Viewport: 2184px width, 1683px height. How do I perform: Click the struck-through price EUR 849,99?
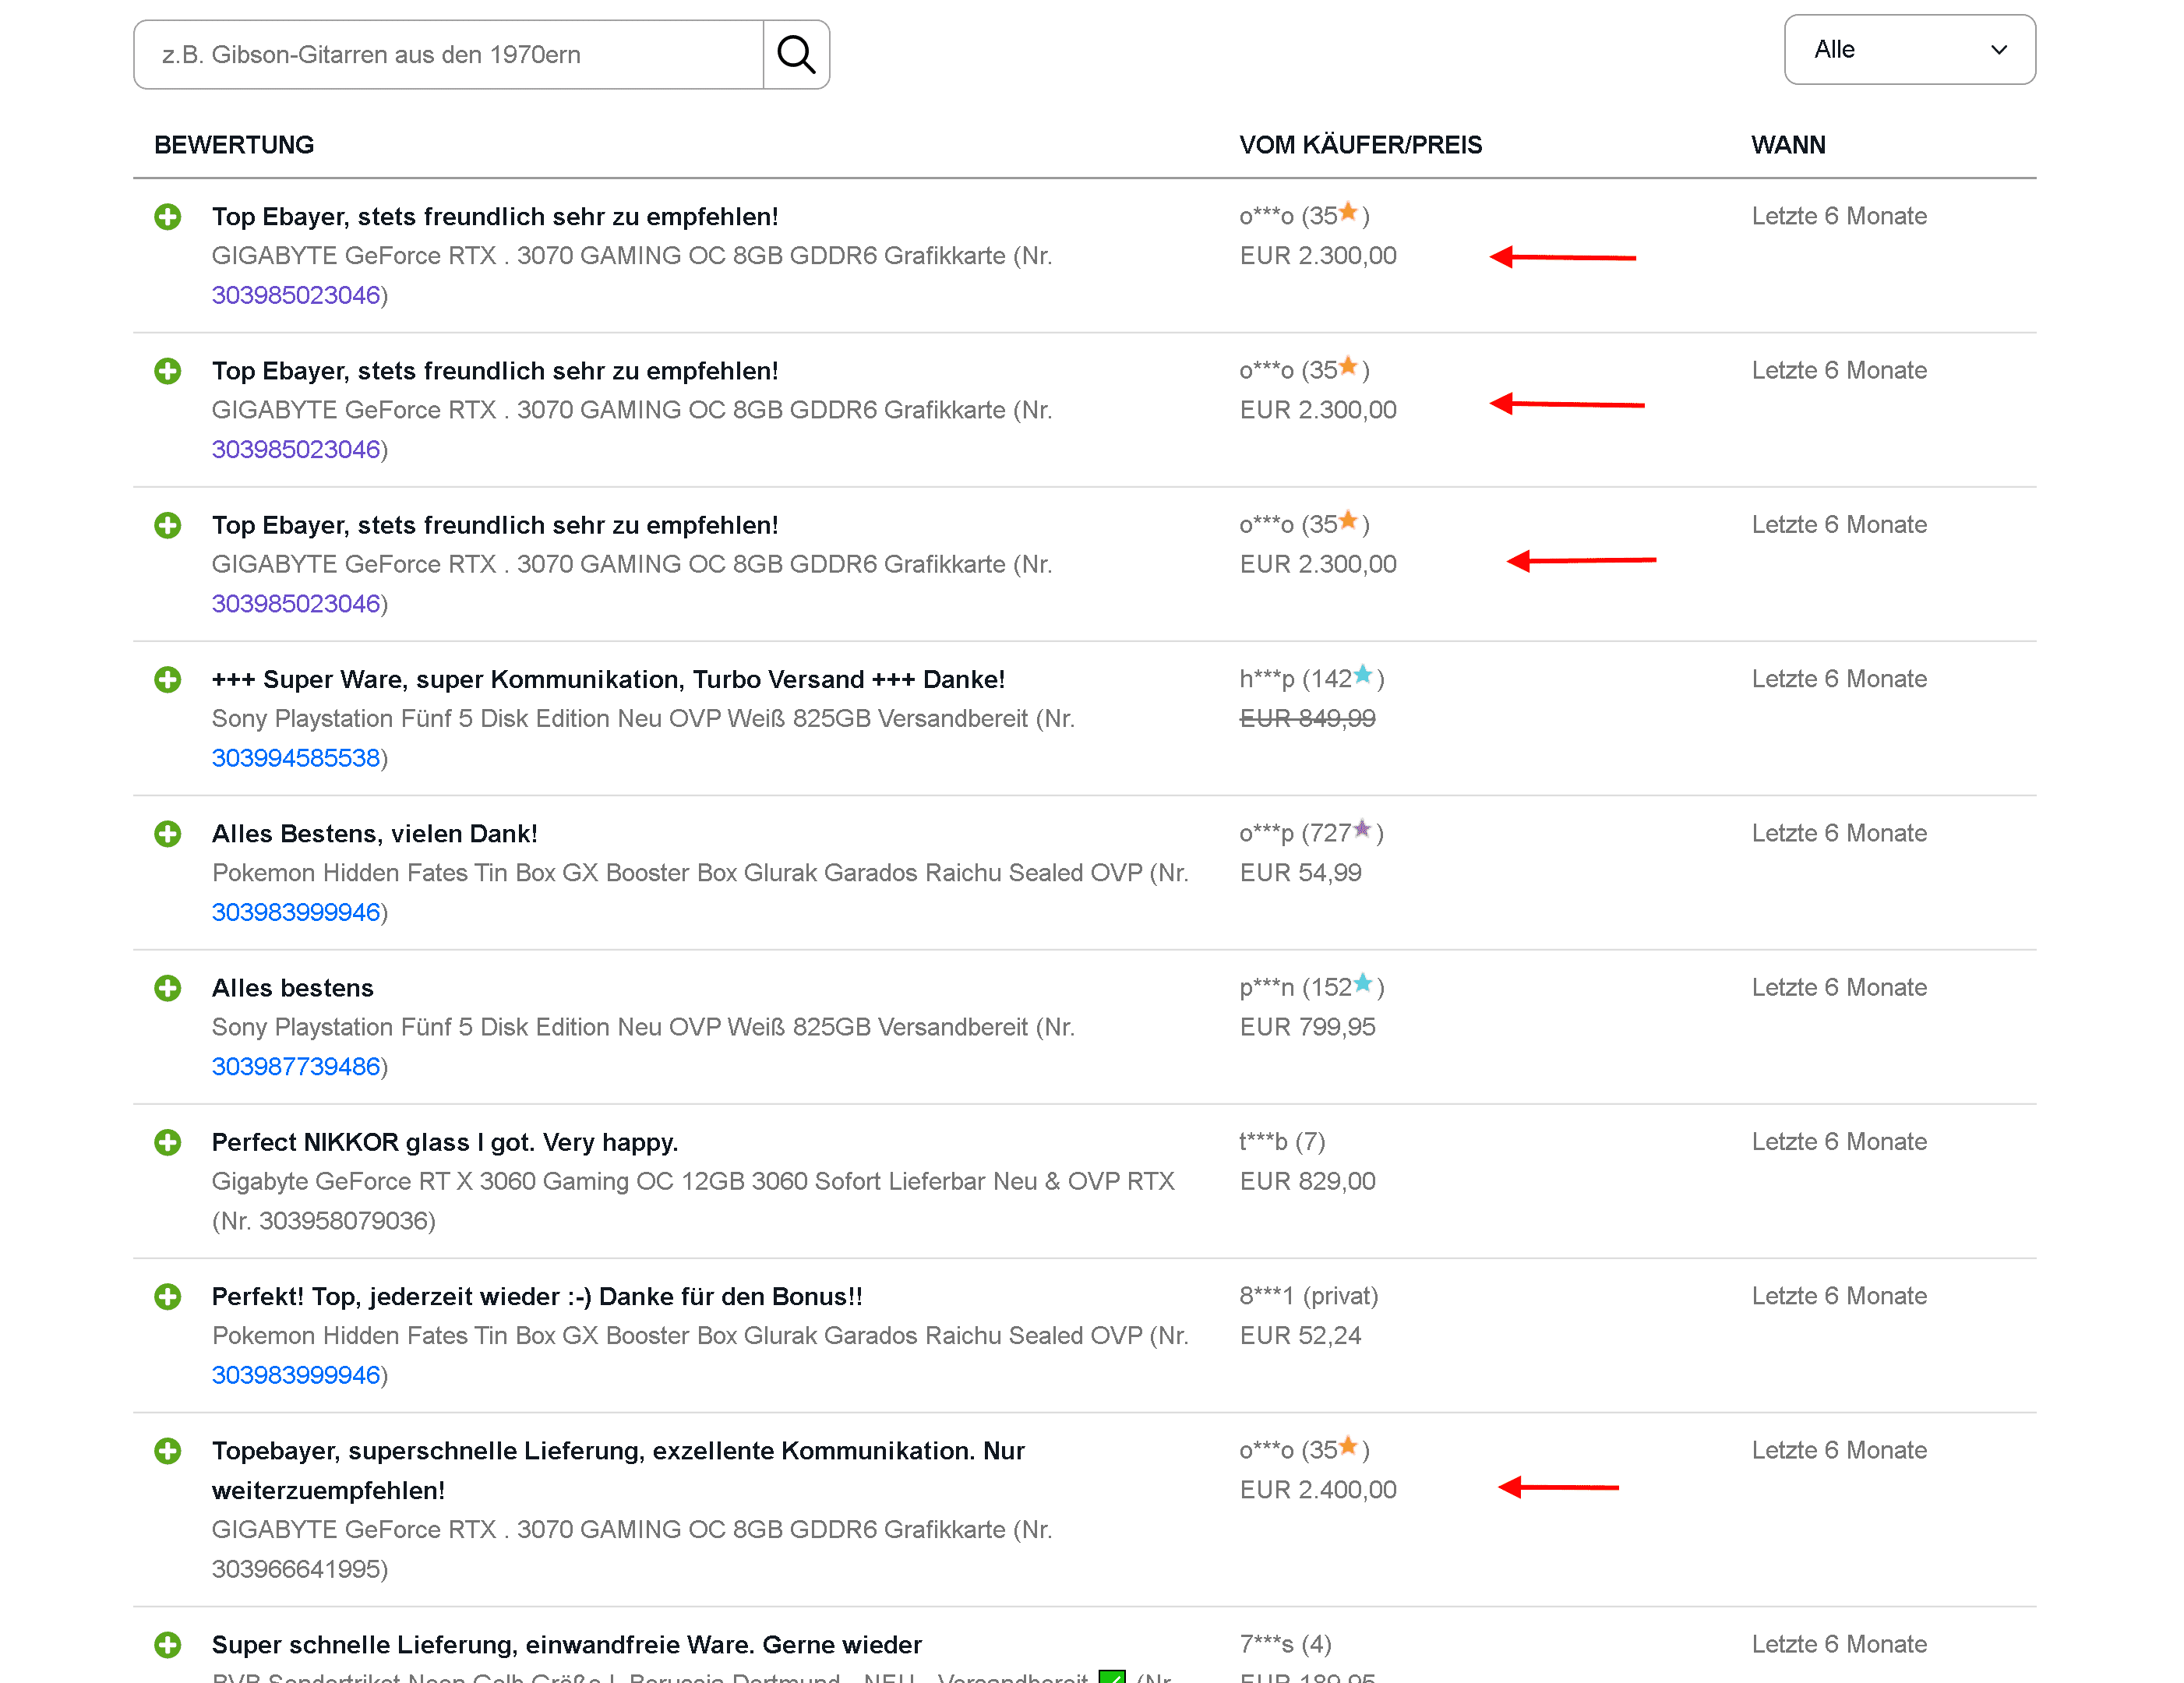[x=1308, y=719]
